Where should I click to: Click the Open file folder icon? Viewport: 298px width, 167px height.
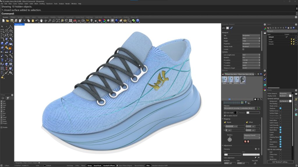[8, 21]
